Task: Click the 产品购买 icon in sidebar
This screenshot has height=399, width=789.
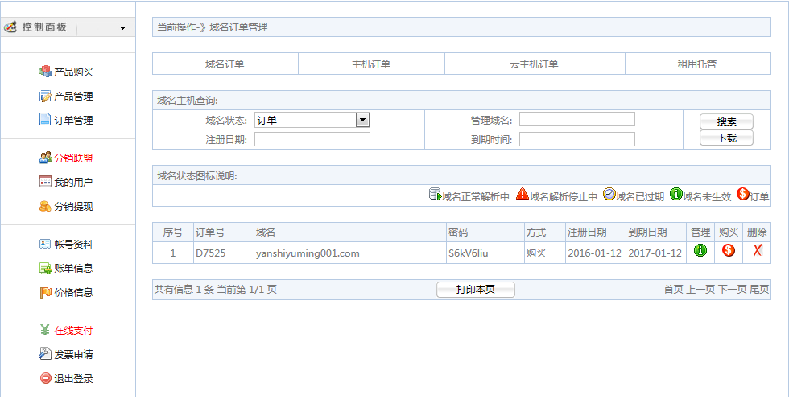Action: click(45, 72)
